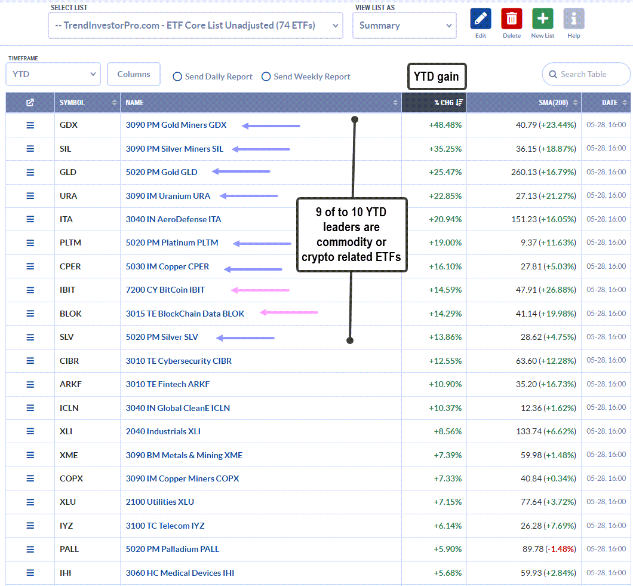Click the green New List plus icon

[543, 19]
